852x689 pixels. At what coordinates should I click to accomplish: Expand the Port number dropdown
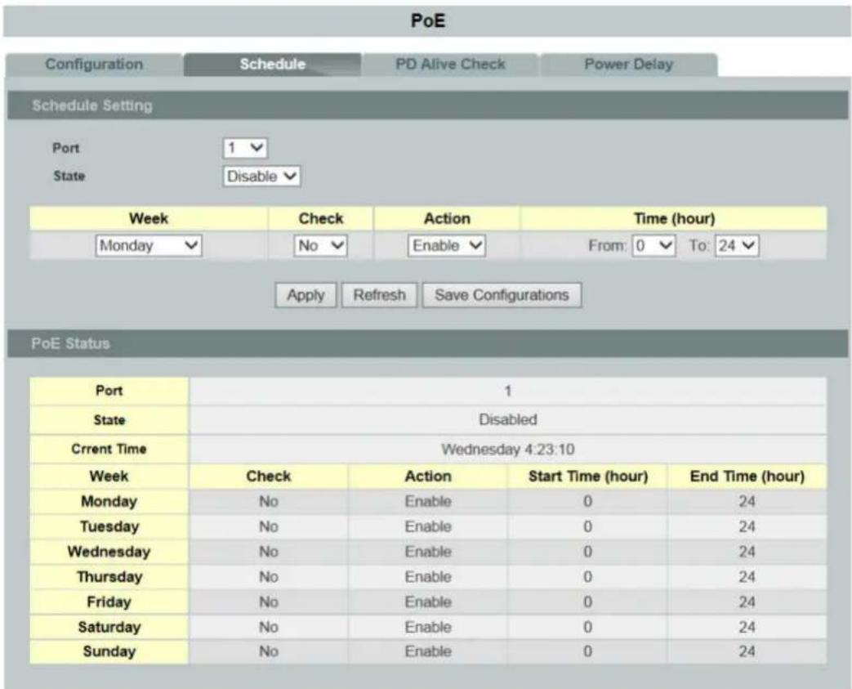pyautogui.click(x=245, y=148)
